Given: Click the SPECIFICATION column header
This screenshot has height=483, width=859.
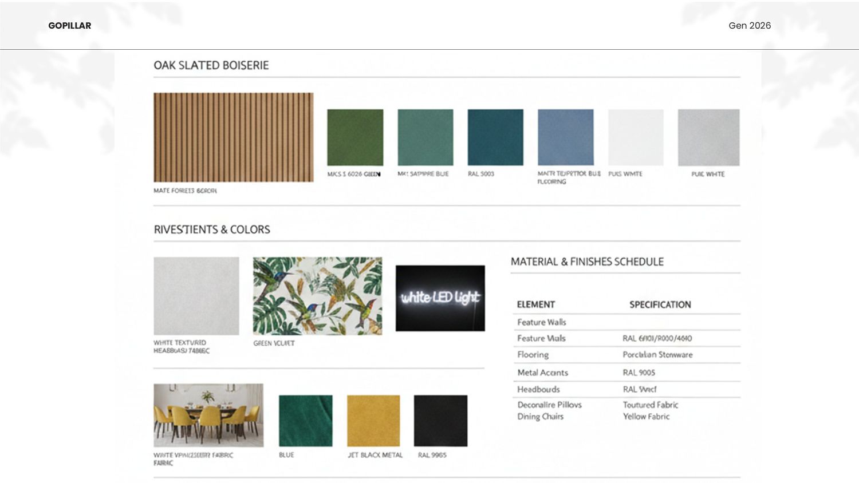Looking at the screenshot, I should (x=660, y=304).
